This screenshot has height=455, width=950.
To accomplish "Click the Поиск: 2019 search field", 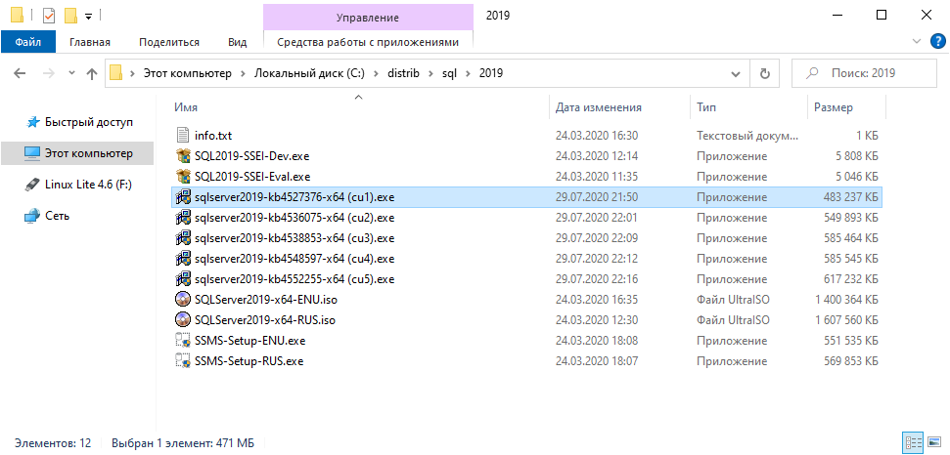I will (x=864, y=74).
